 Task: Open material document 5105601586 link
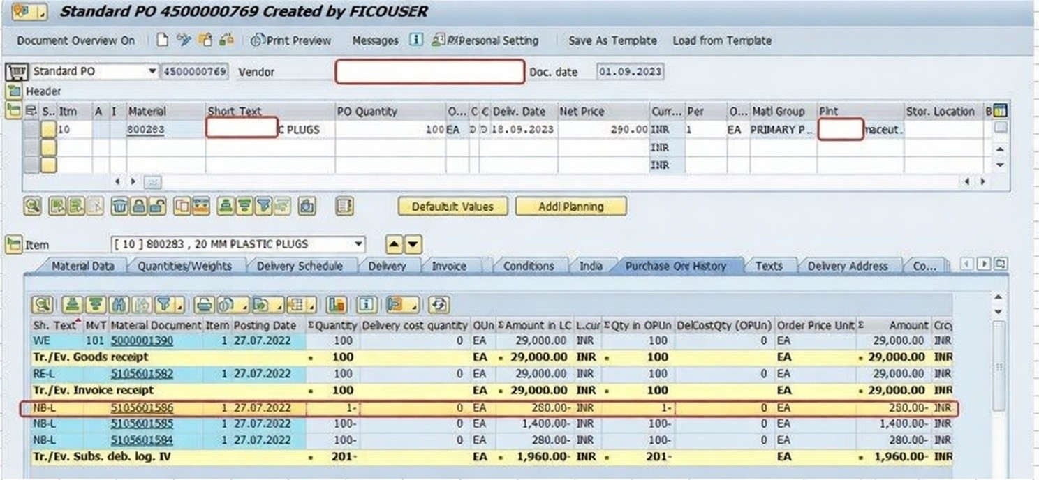click(142, 408)
